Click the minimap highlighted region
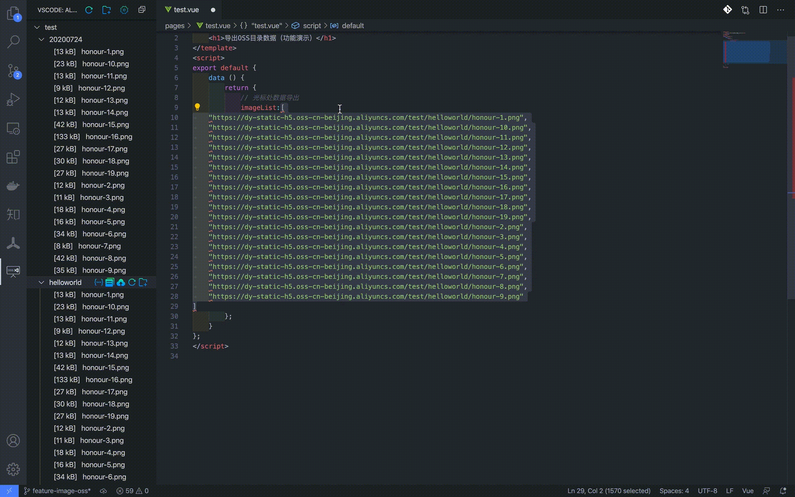This screenshot has width=795, height=497. (746, 52)
